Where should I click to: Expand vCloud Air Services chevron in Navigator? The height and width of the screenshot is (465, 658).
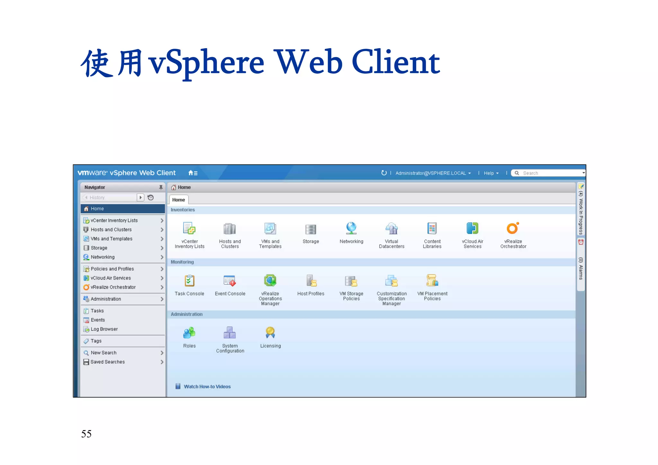click(162, 278)
